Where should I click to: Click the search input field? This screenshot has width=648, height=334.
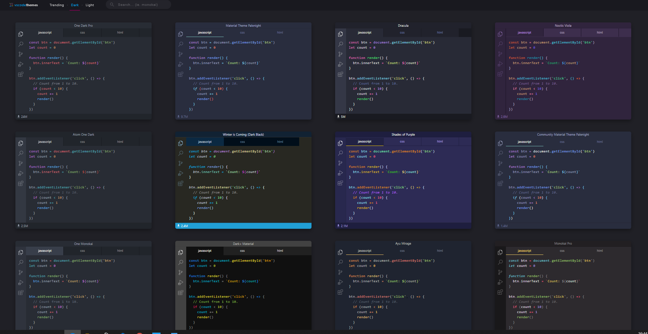140,4
